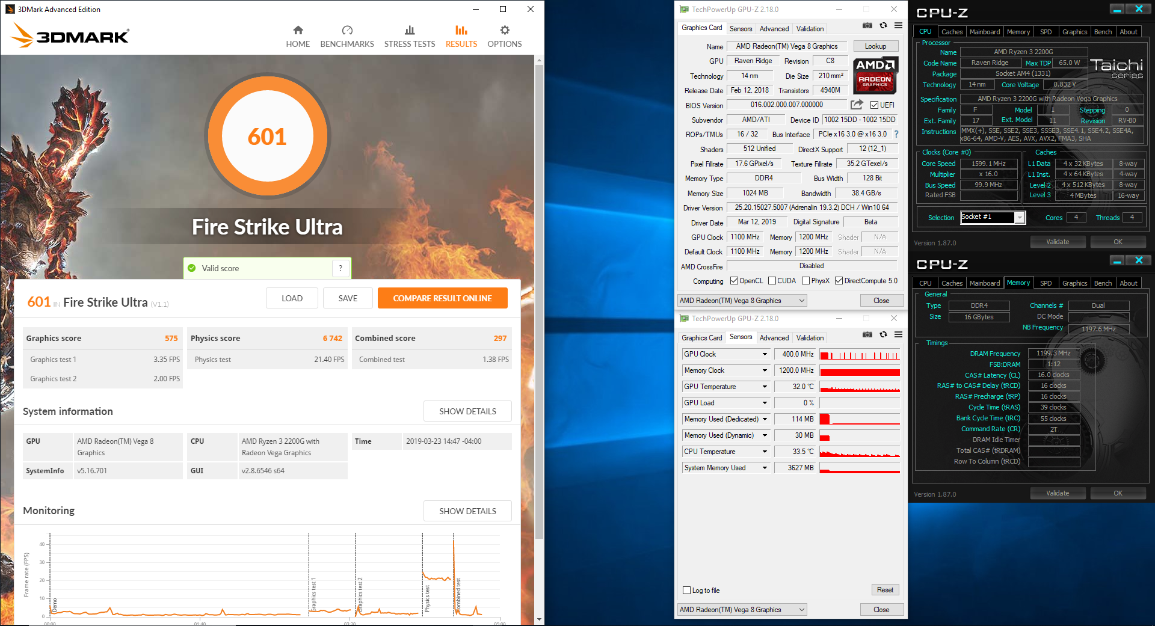Open GPU Temperature sensor dropdown
The height and width of the screenshot is (626, 1155).
point(765,387)
